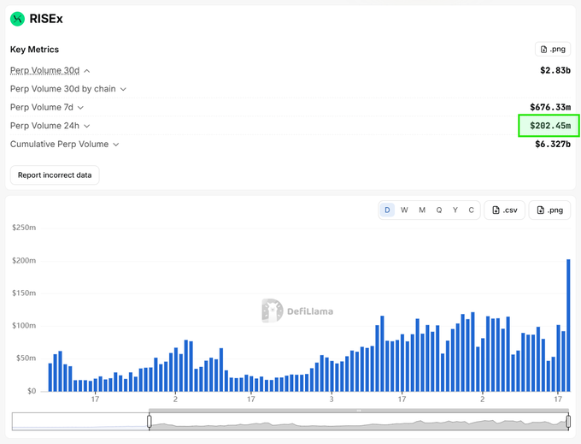Screen dimensions: 581x444
Task: Click the $250m y-axis label
Action: pyautogui.click(x=24, y=228)
